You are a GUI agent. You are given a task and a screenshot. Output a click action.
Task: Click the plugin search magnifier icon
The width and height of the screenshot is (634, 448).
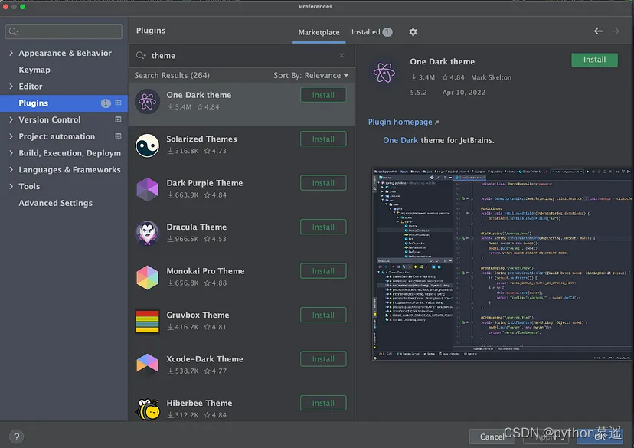(141, 55)
